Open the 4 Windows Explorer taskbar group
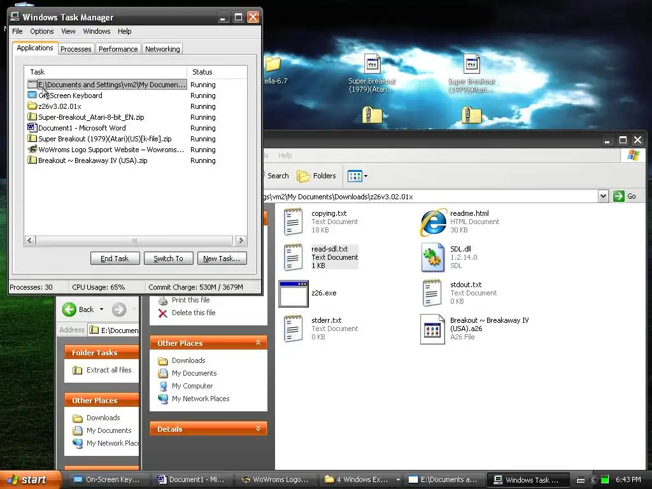The image size is (652, 489). coord(362,479)
